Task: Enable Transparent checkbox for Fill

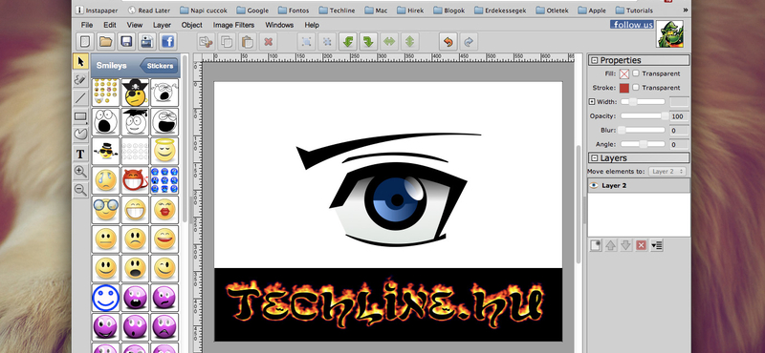Action: tap(636, 73)
